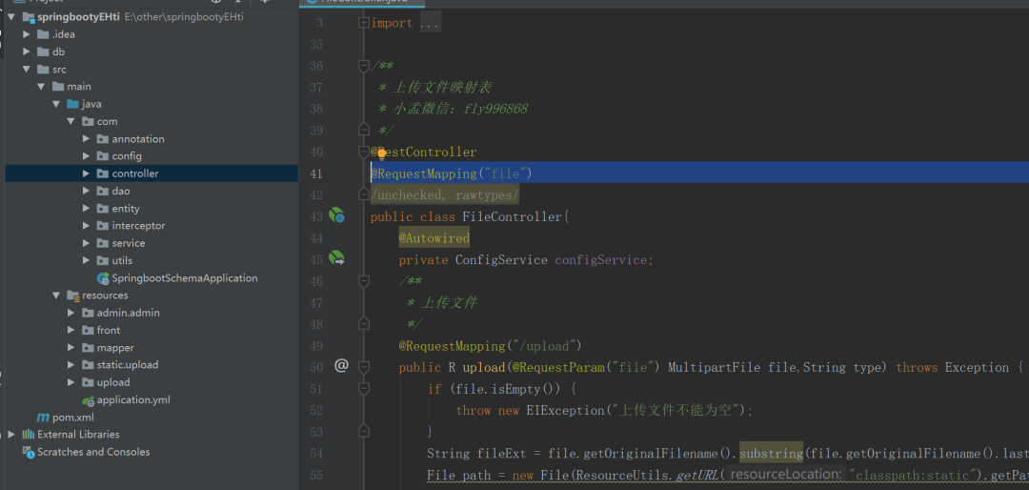The height and width of the screenshot is (490, 1029).
Task: Click the yellow intention lightbulb icon
Action: coord(381,154)
